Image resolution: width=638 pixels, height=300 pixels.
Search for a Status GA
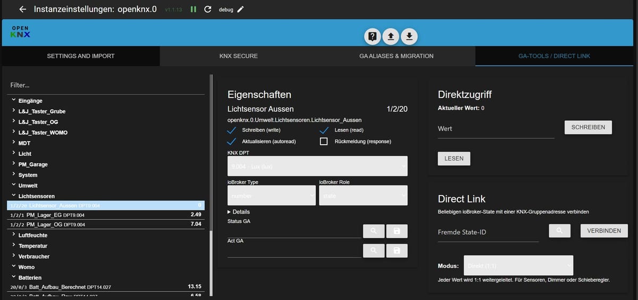(374, 231)
